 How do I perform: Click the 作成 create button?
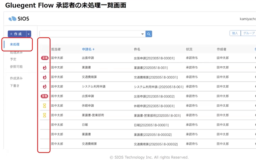(17, 34)
